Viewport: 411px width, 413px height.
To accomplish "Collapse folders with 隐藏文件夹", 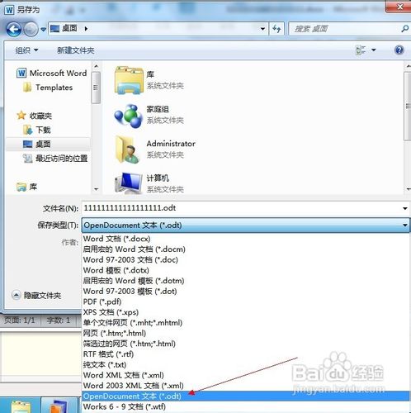I will point(36,296).
